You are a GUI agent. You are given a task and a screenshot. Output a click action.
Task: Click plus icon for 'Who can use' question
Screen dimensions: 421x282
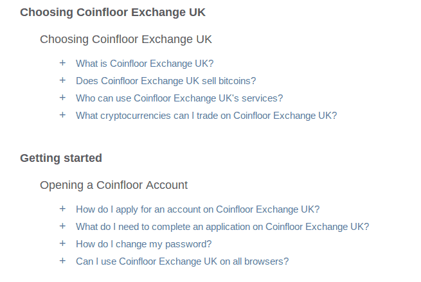(x=62, y=98)
